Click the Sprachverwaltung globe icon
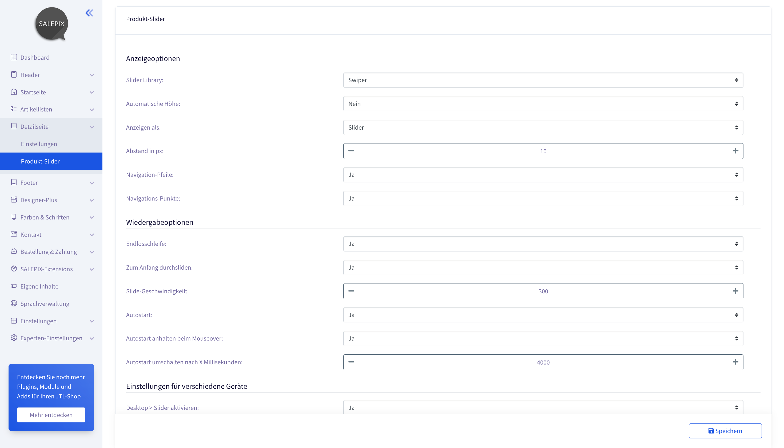The width and height of the screenshot is (784, 448). 14,303
